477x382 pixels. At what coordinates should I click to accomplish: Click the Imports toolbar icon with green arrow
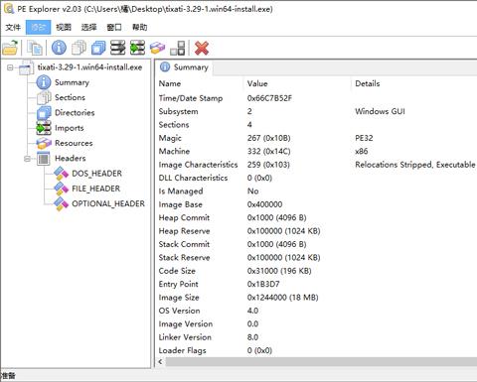[137, 48]
